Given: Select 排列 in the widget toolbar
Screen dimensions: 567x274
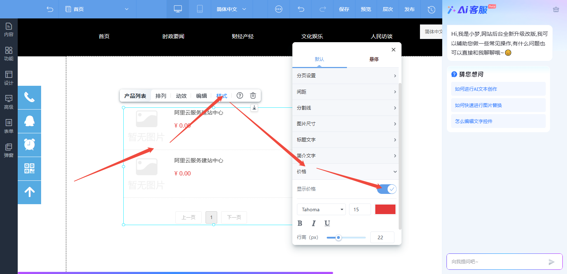Looking at the screenshot, I should [x=161, y=96].
